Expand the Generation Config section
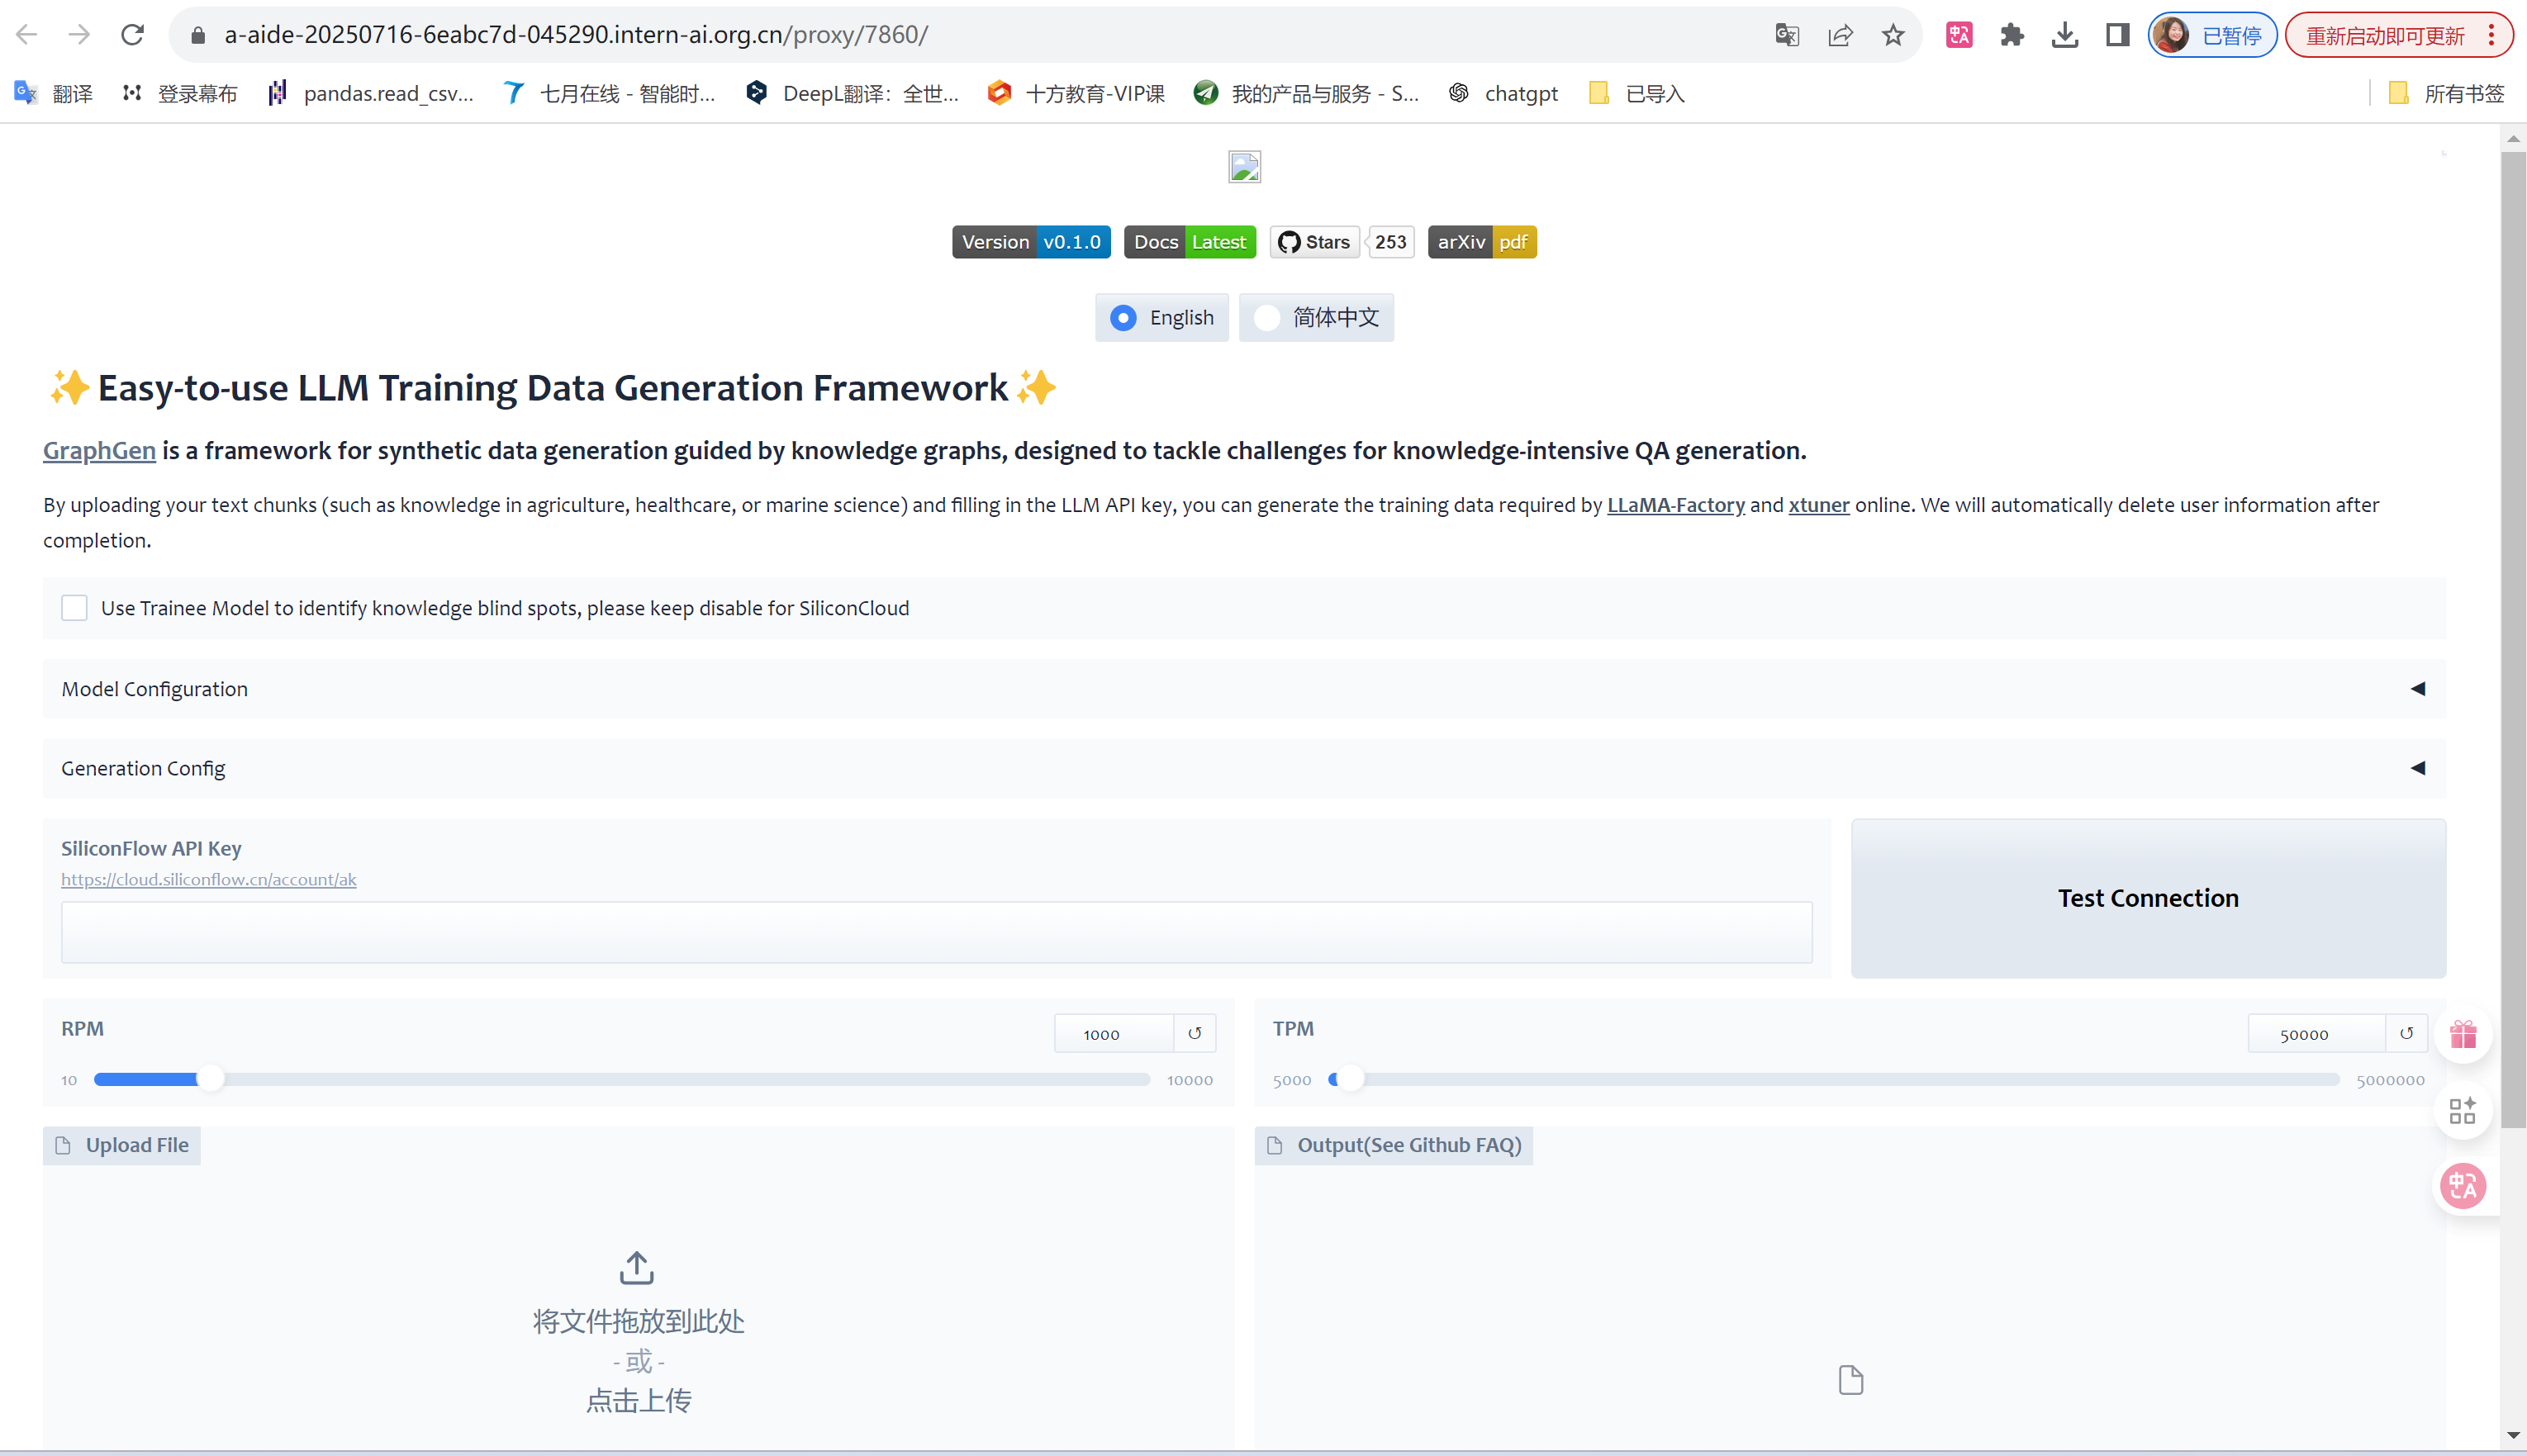 (1244, 768)
